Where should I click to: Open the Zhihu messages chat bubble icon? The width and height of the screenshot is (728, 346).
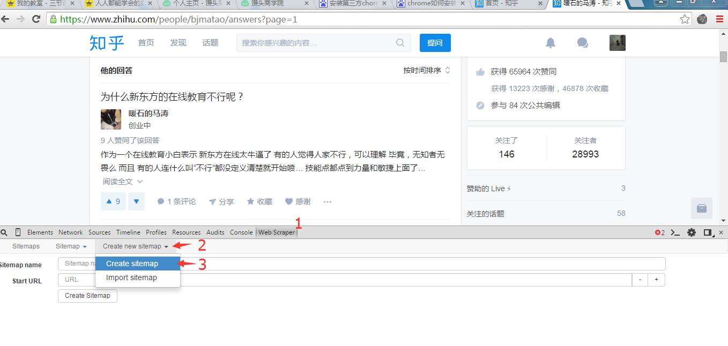[x=583, y=43]
